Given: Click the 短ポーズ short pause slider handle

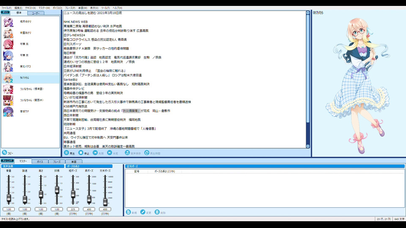Looking at the screenshot, I should pos(73,194).
